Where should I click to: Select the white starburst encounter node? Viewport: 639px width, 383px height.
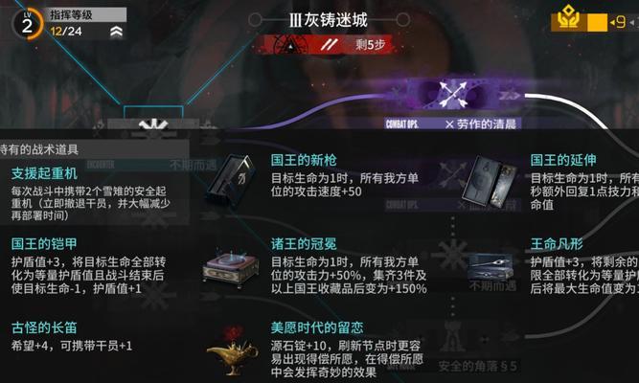click(x=153, y=124)
